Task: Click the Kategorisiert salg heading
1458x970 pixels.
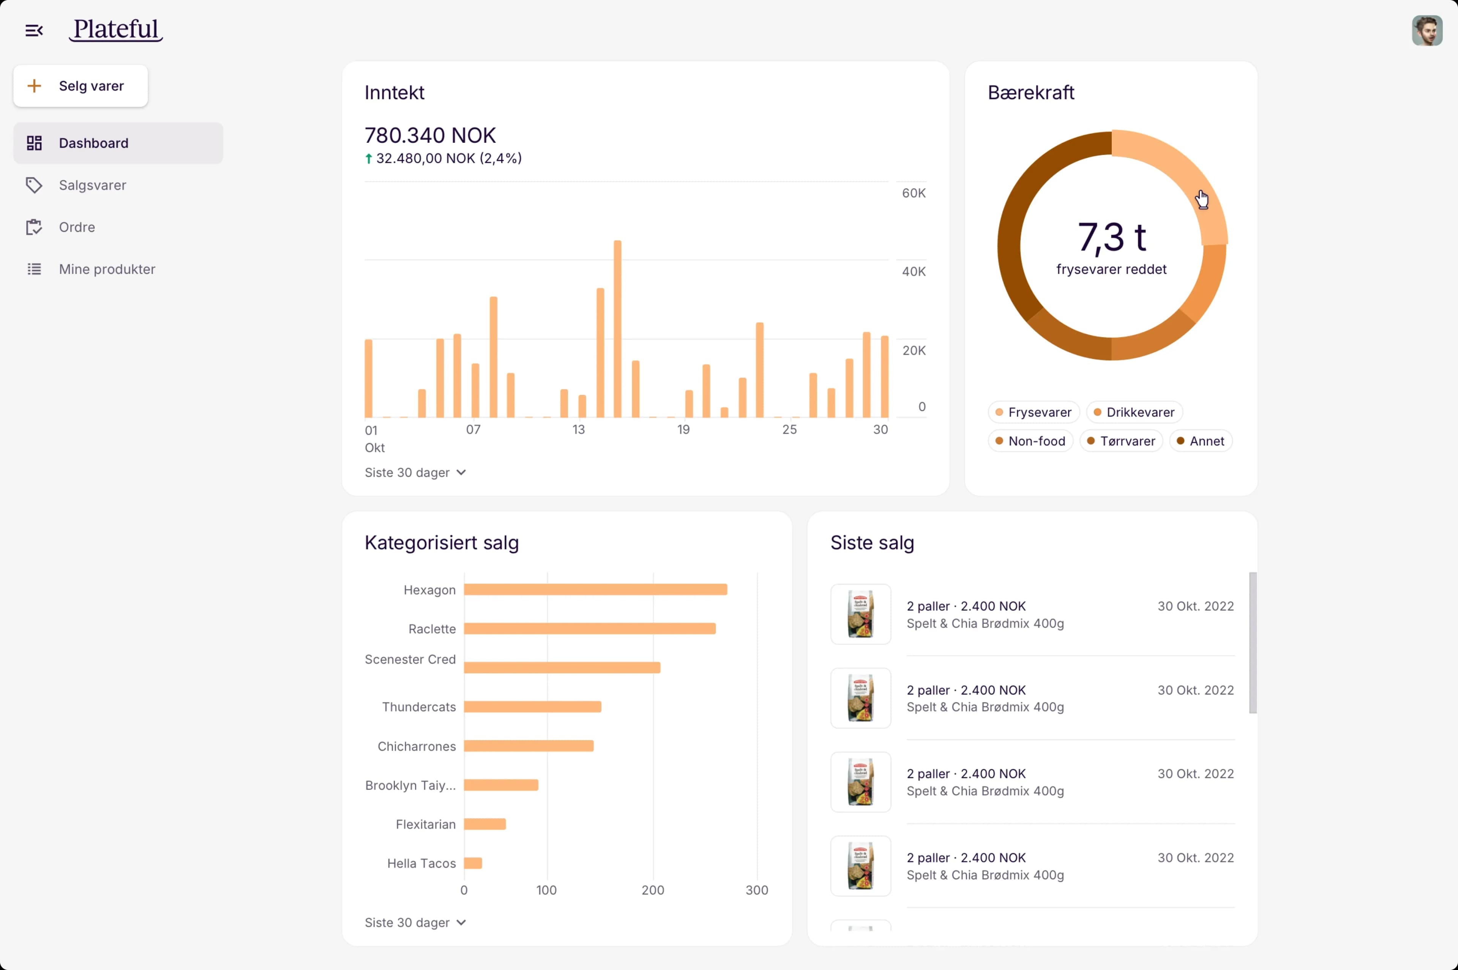Action: [442, 543]
